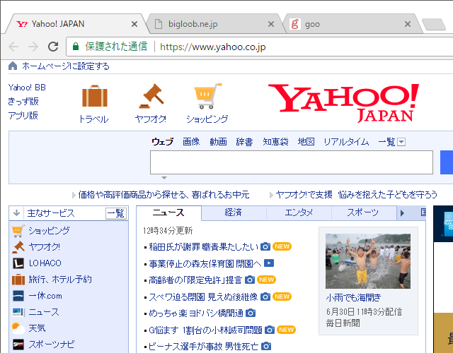
Task: Open the トラベル suitcase icon
Action: 95,96
